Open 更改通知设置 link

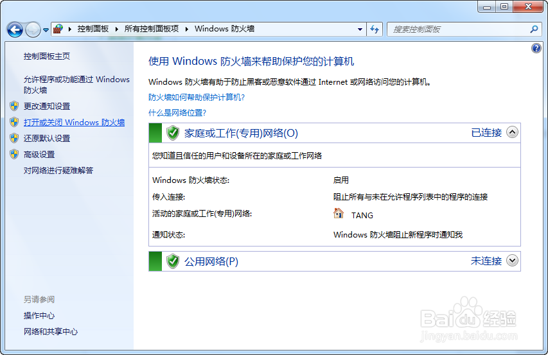47,106
